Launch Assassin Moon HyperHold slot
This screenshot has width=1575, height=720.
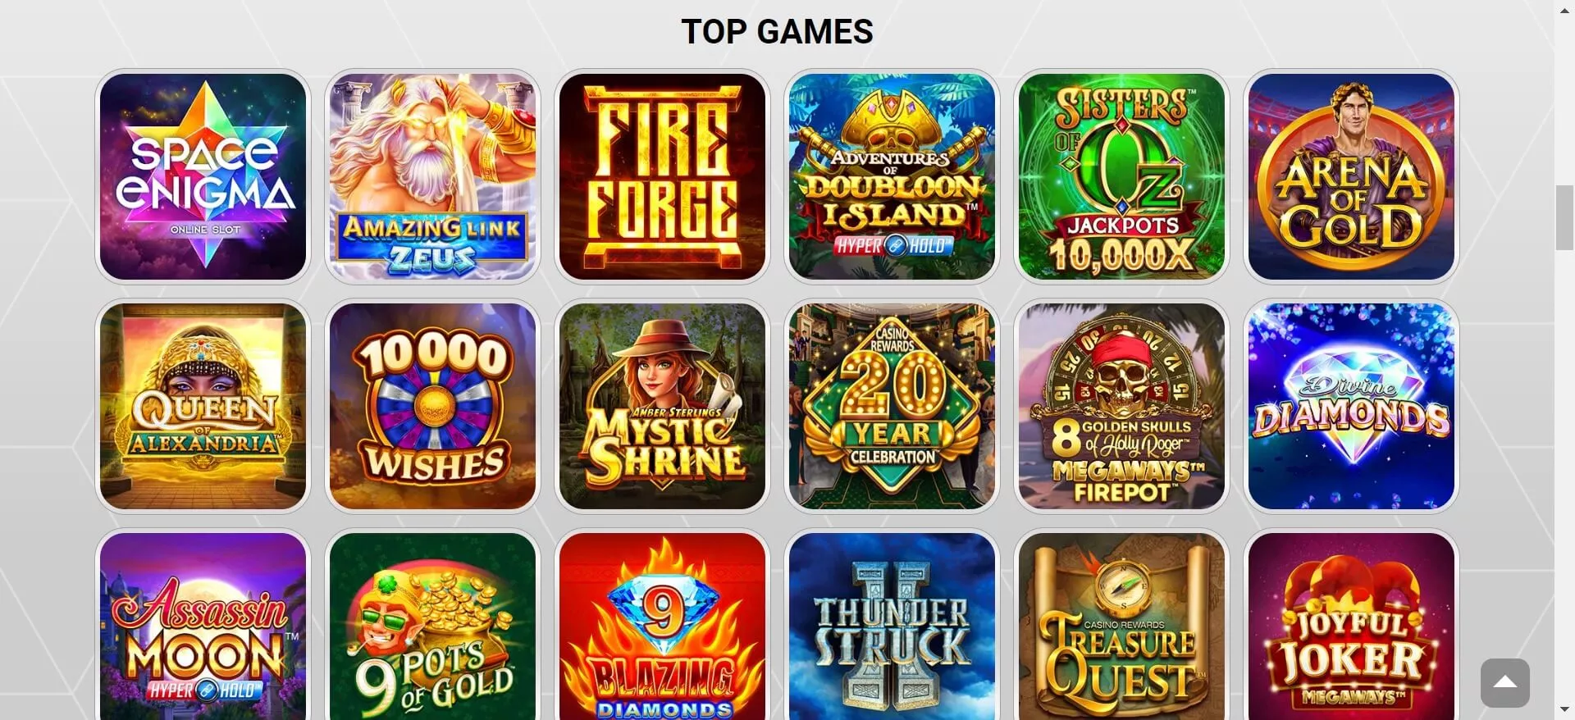[x=203, y=627]
